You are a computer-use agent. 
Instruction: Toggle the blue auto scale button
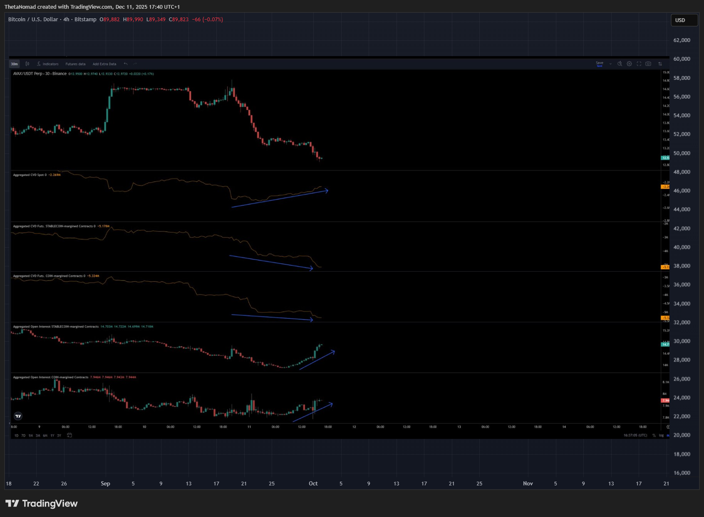pos(668,436)
